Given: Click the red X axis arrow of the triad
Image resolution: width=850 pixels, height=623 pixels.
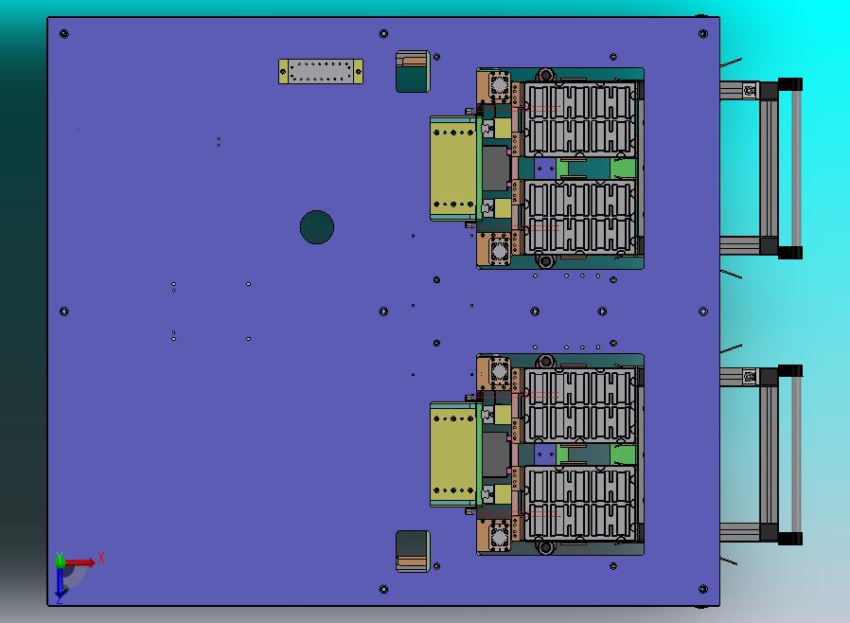Looking at the screenshot, I should click(80, 562).
